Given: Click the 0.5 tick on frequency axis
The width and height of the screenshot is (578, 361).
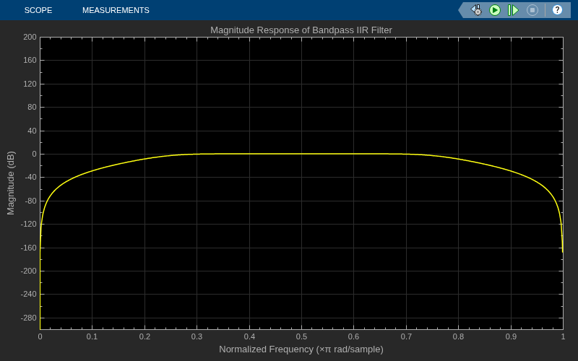Looking at the screenshot, I should point(301,336).
